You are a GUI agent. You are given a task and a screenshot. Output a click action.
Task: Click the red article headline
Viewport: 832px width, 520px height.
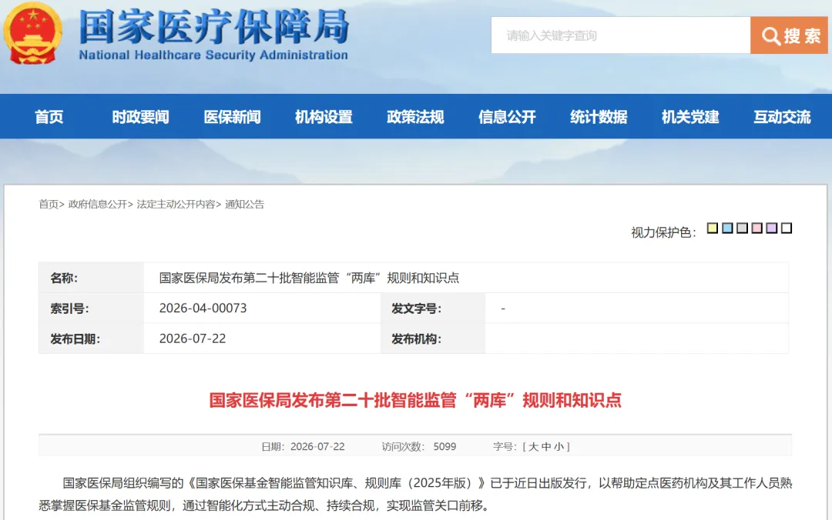[x=415, y=400]
